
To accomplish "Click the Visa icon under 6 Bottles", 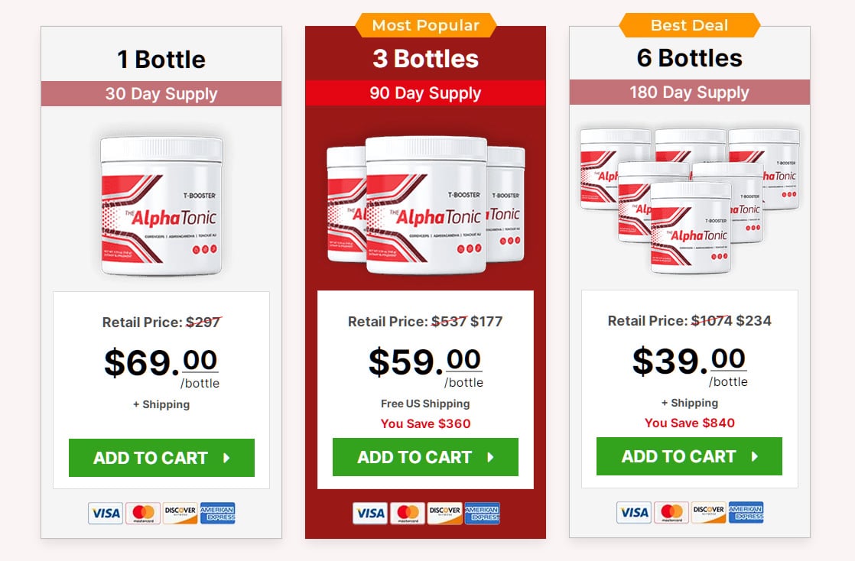I will pos(633,512).
